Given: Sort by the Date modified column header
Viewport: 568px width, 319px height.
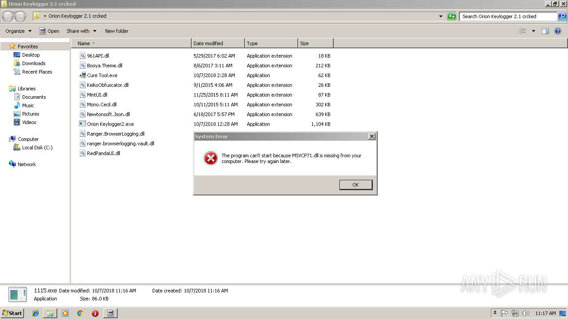Looking at the screenshot, I should 218,43.
